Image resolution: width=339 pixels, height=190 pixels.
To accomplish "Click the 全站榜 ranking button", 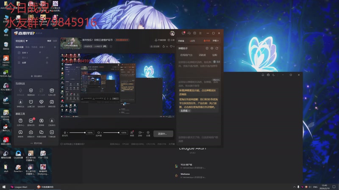I will point(155,46).
